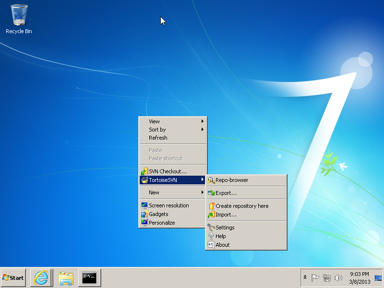Open the View menu entry

pos(173,121)
